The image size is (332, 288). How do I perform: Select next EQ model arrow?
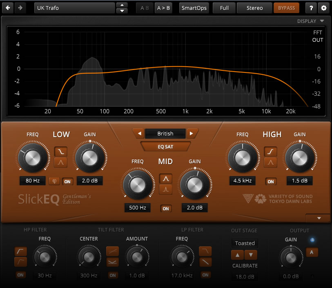(192, 134)
